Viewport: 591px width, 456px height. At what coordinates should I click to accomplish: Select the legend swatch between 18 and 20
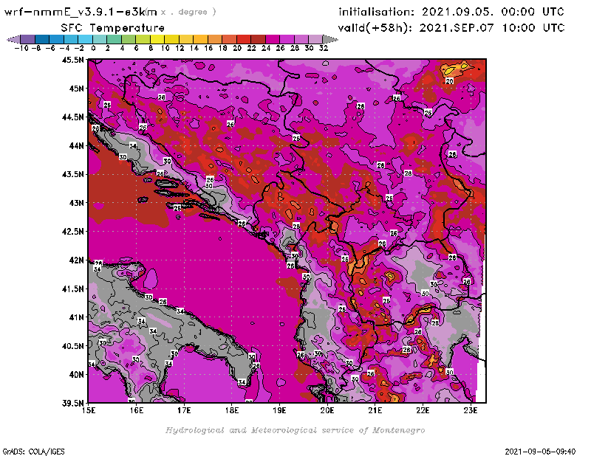click(229, 39)
